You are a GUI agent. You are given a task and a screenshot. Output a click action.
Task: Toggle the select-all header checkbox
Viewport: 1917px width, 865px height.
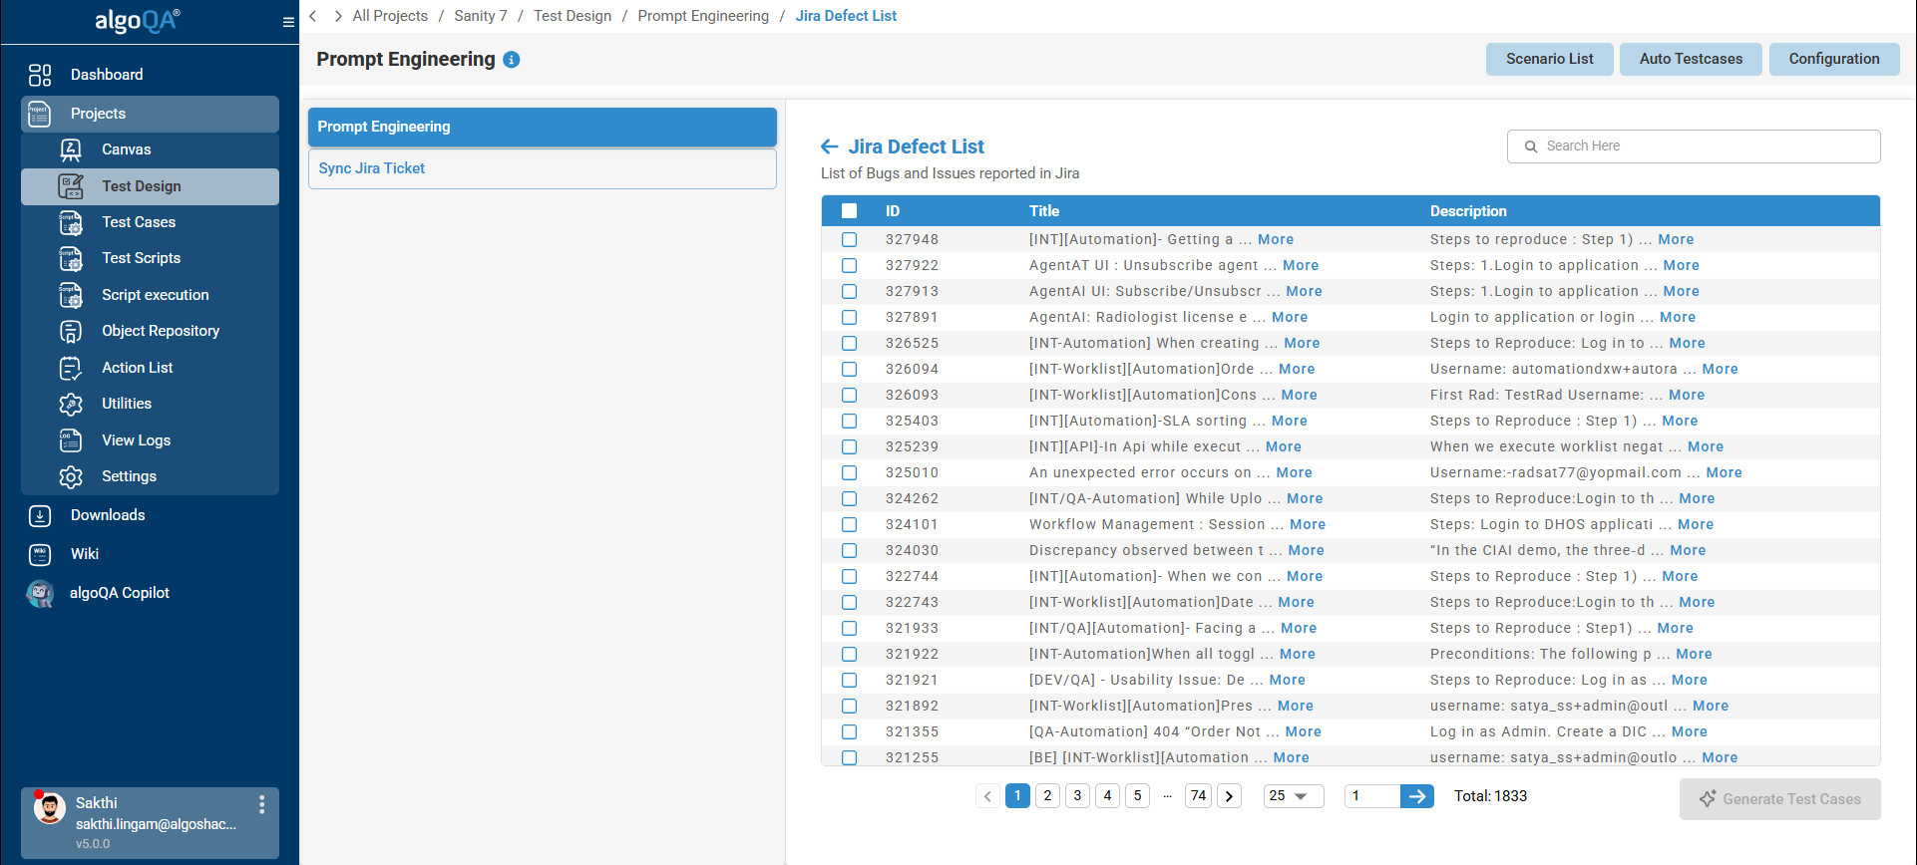click(x=850, y=211)
